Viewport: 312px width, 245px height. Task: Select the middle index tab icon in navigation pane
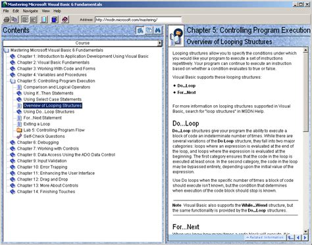(149, 30)
